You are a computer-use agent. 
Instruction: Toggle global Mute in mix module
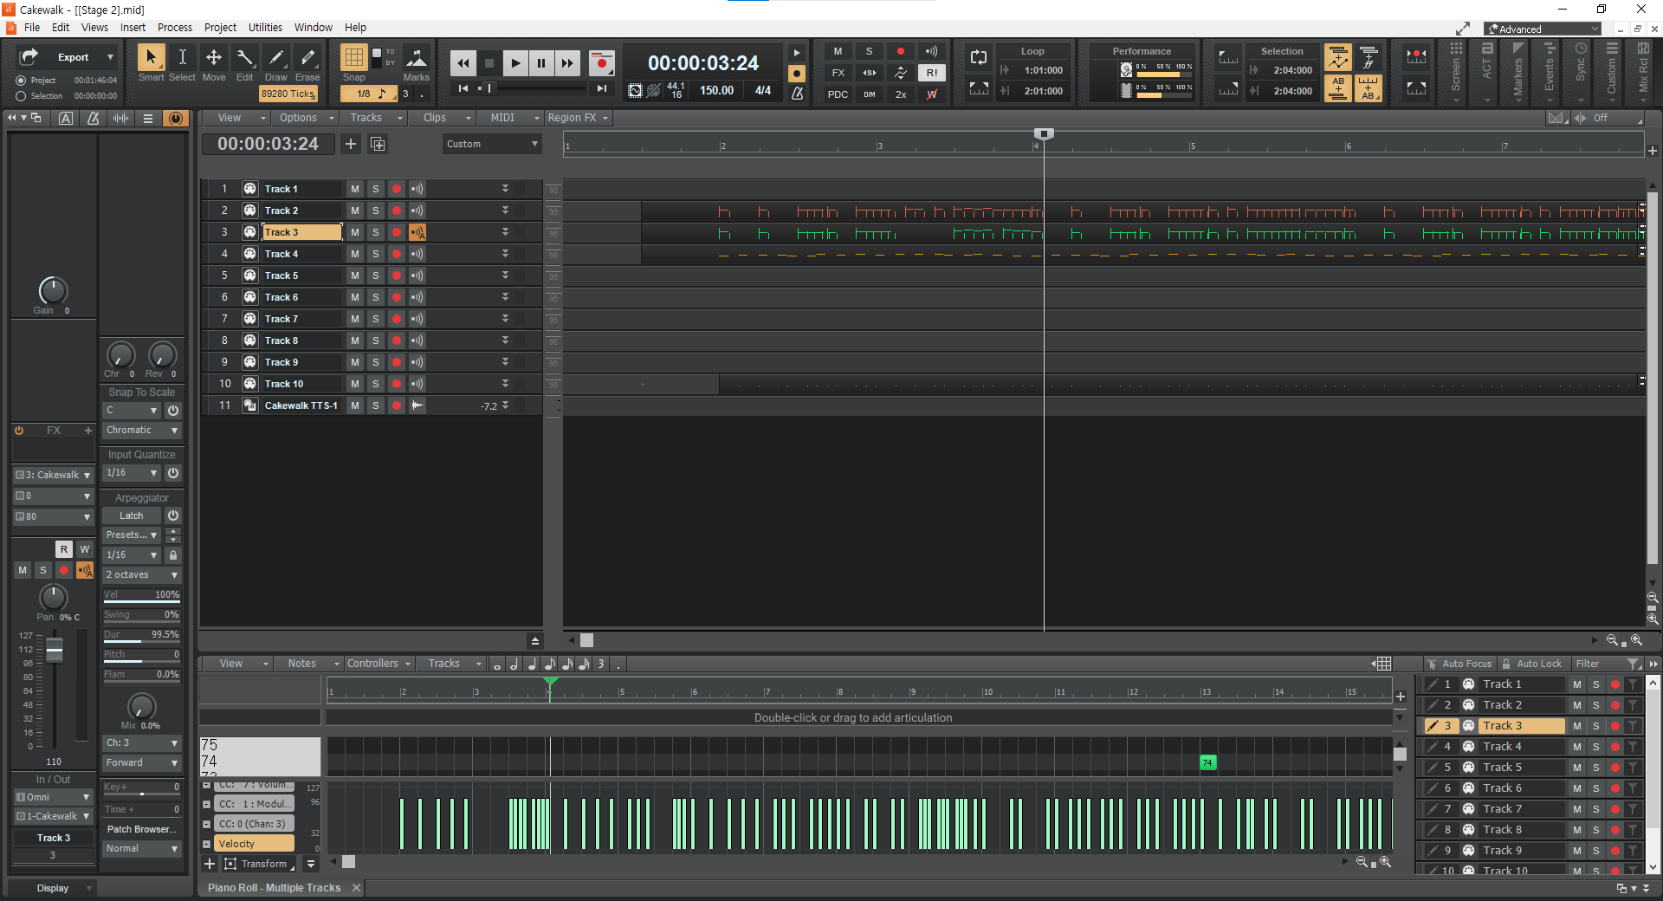click(x=838, y=52)
